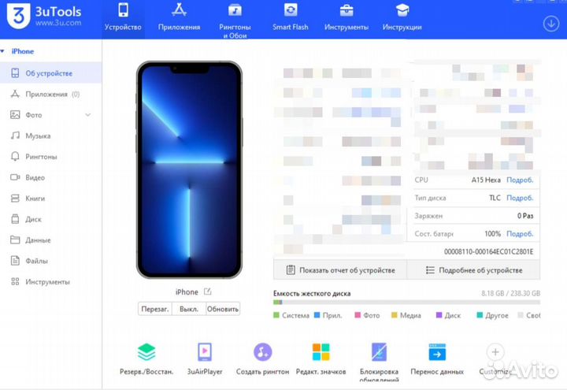Open Редакт. значков icon editor
Viewport: 567px width, 390px height.
coord(321,352)
